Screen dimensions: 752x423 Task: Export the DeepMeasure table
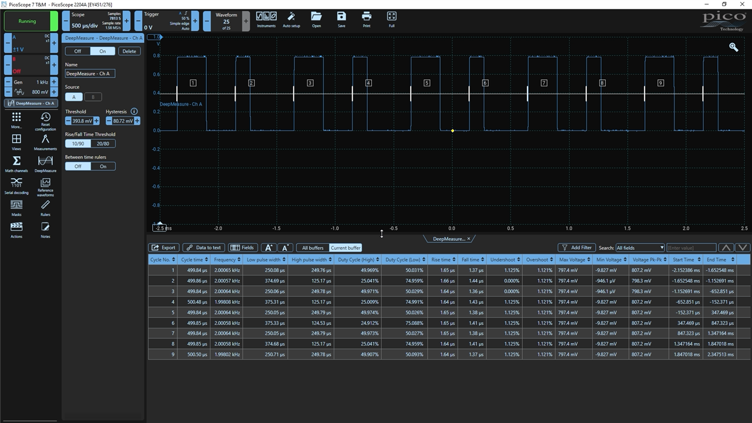coord(163,247)
